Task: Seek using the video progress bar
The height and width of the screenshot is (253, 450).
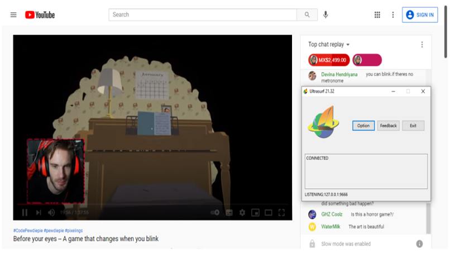Action: (x=152, y=204)
